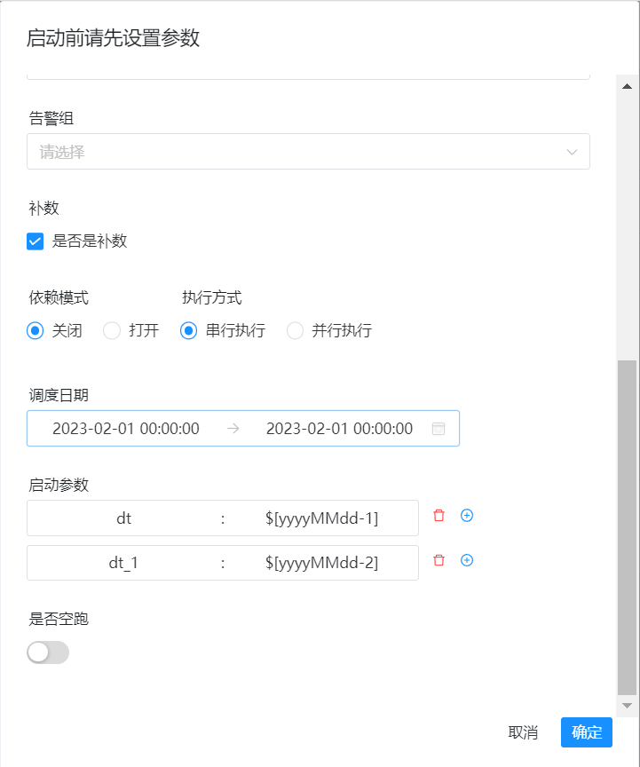
Task: Choose 串行执行 as the 执行方式
Action: pos(188,330)
